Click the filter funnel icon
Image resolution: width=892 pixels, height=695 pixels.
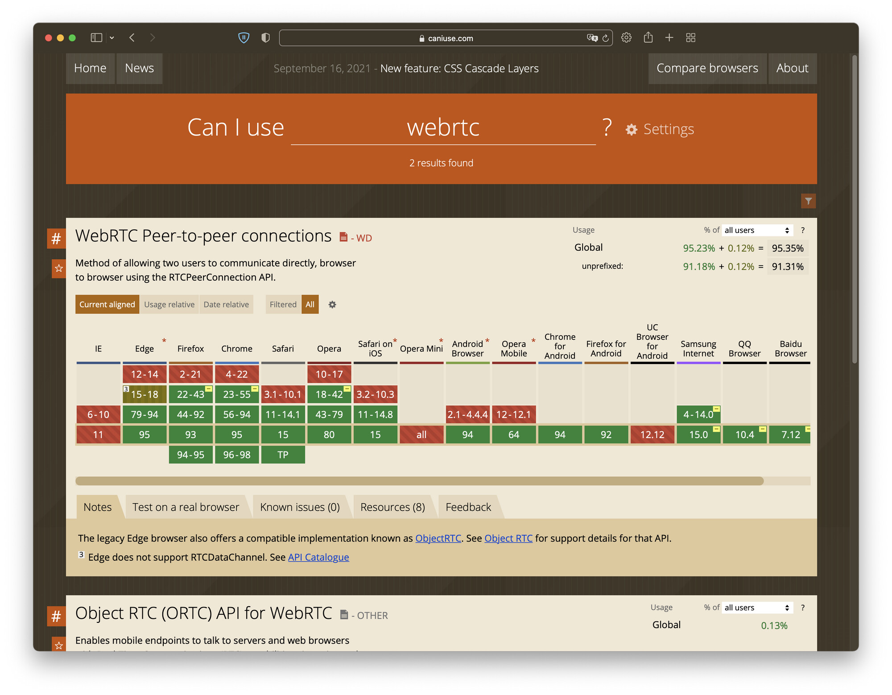tap(808, 201)
